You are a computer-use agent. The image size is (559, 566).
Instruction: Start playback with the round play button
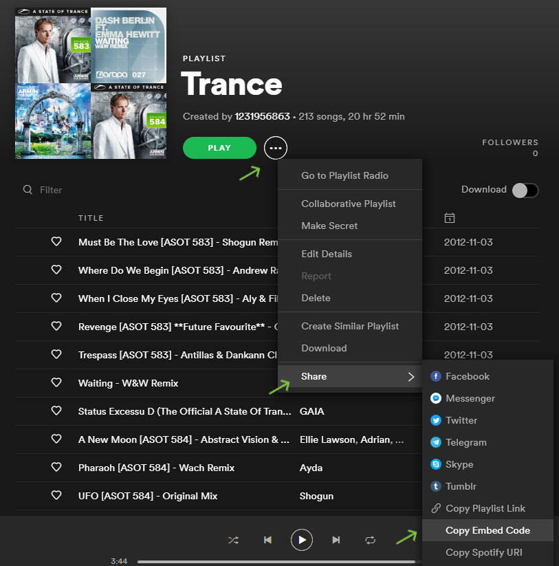coord(302,540)
